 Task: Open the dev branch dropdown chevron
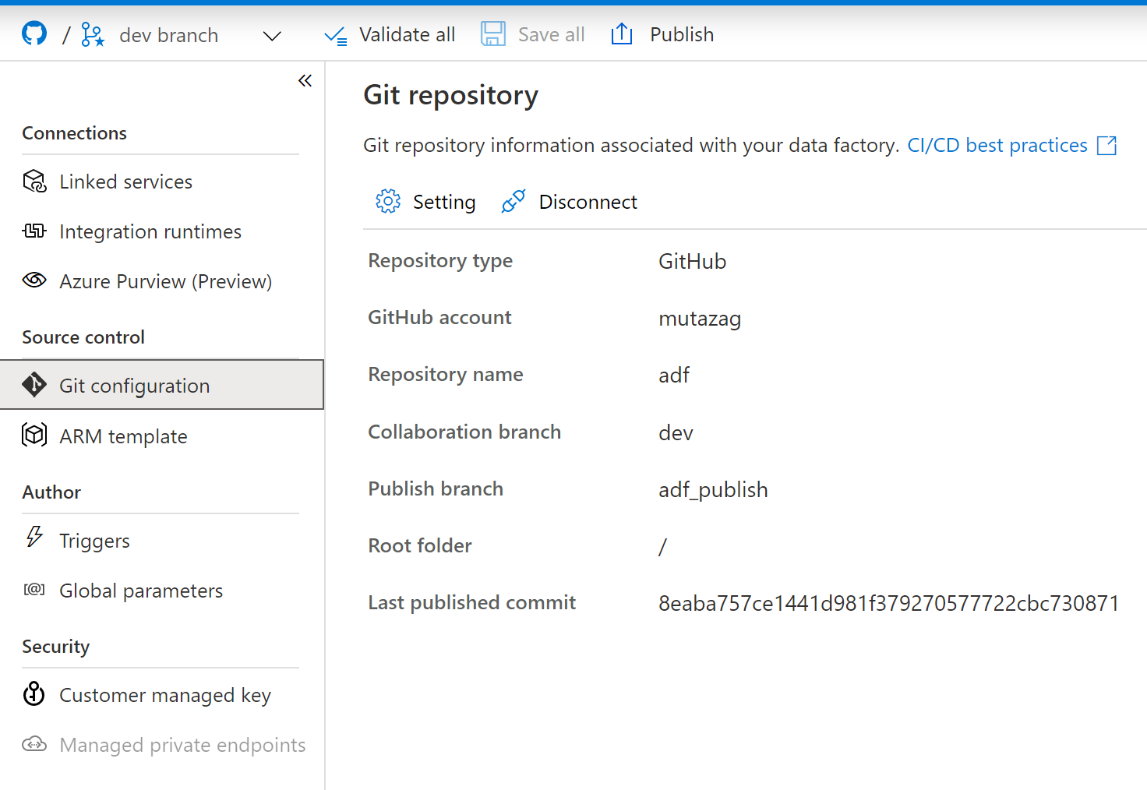coord(272,36)
